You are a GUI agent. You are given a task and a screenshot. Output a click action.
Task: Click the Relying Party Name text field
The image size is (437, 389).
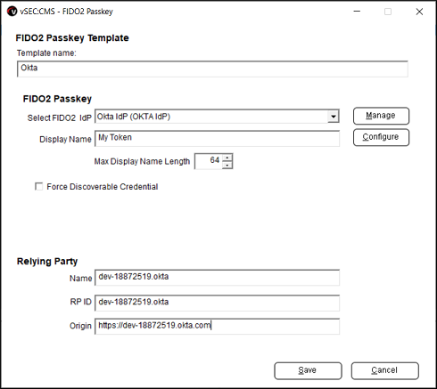(217, 278)
